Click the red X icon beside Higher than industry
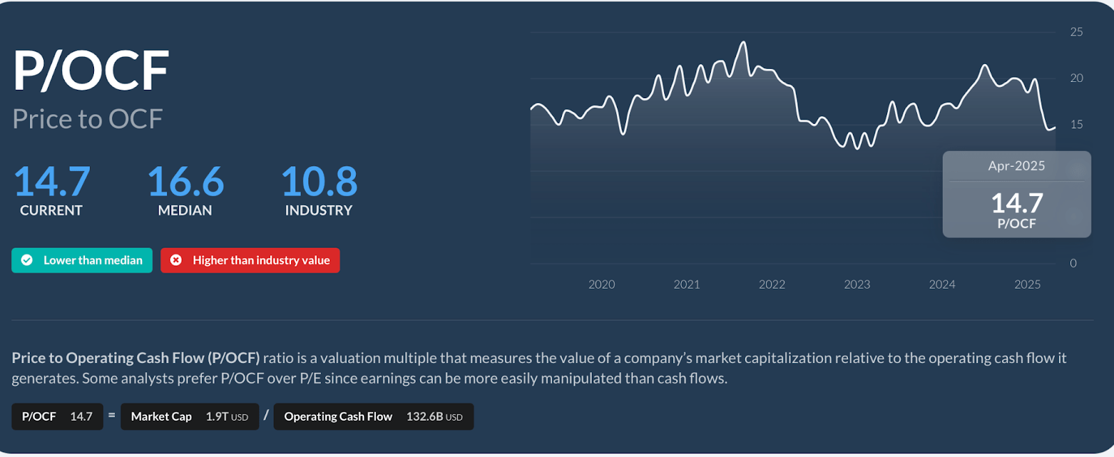This screenshot has height=457, width=1114. pos(176,260)
